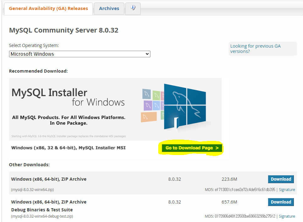
Task: Click the filename (mysql-8.0.32-winx64.zip)
Action: click(32, 190)
